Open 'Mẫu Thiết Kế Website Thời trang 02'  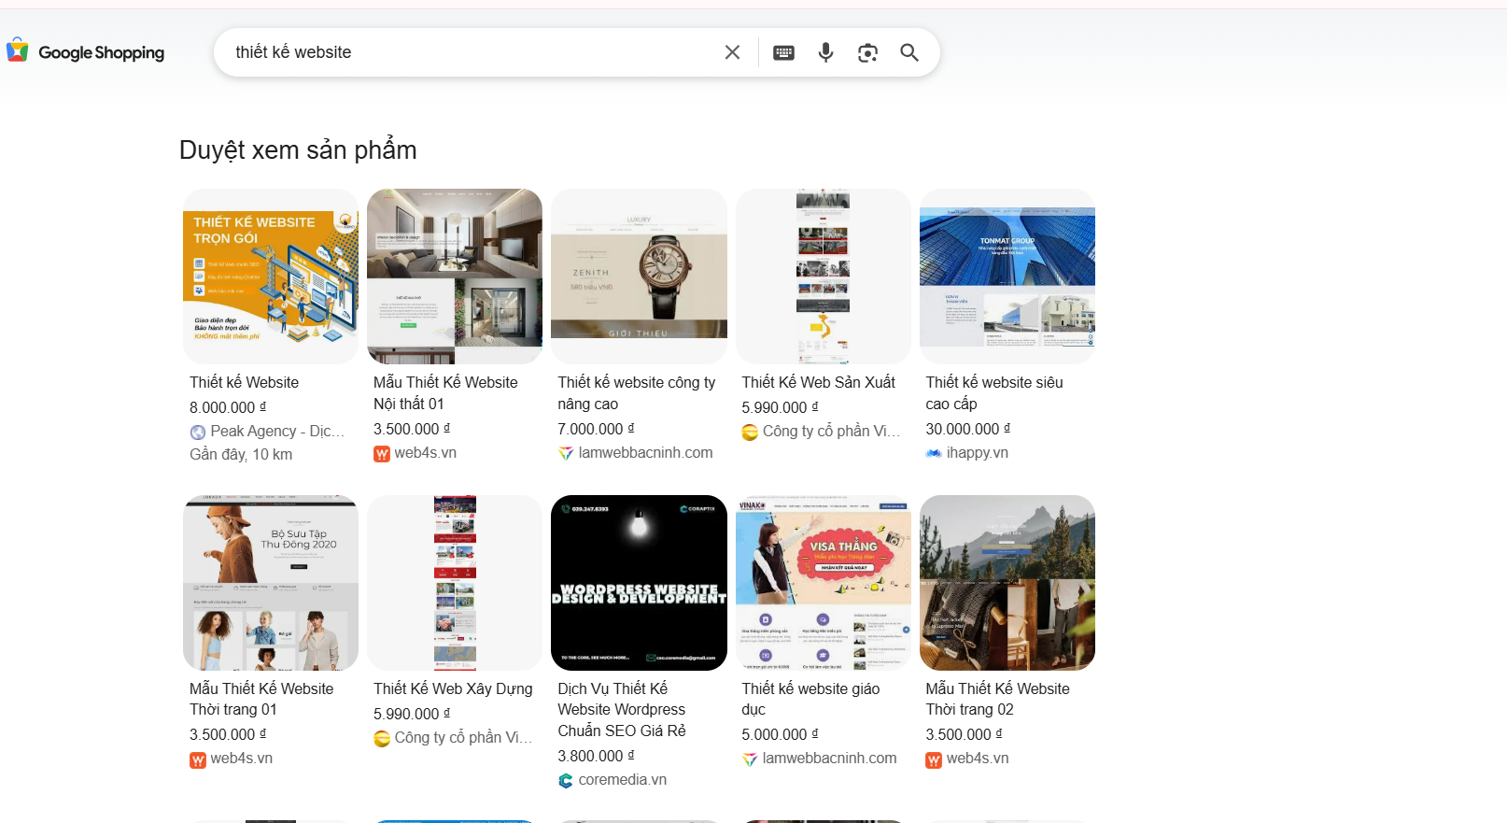997,699
